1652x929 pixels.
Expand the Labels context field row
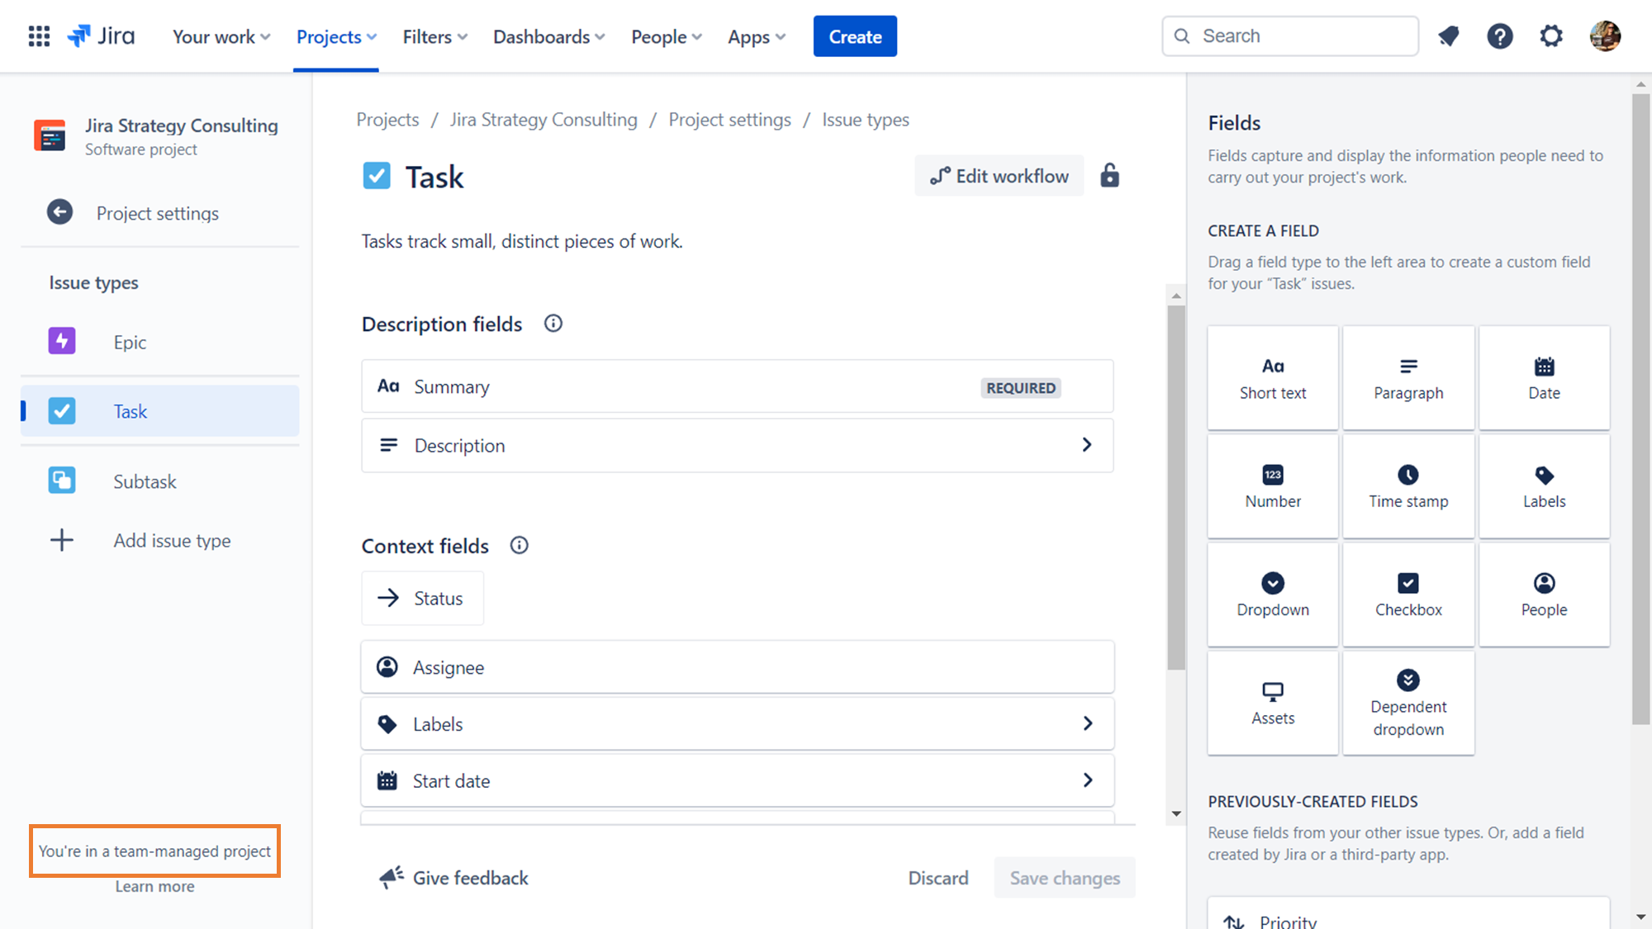[1087, 724]
